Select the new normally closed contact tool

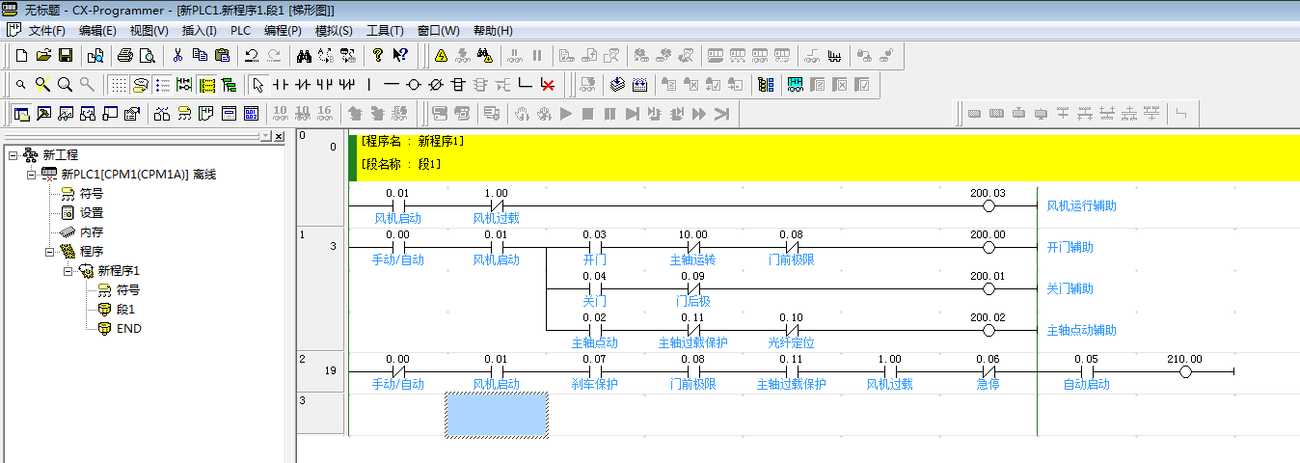[x=304, y=85]
